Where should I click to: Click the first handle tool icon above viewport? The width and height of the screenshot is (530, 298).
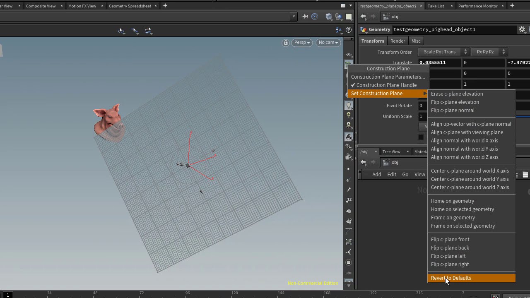(121, 31)
